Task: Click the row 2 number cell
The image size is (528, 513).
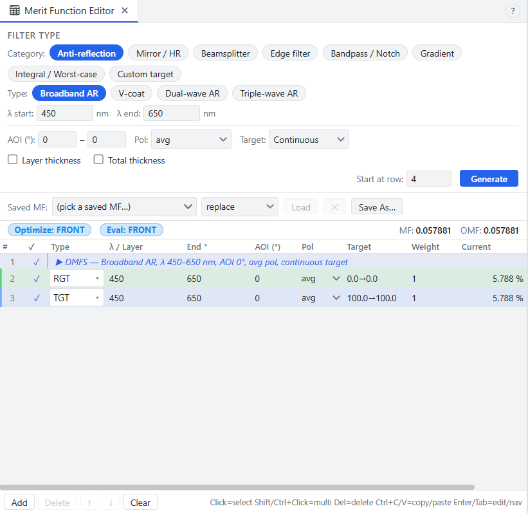Action: [12, 279]
